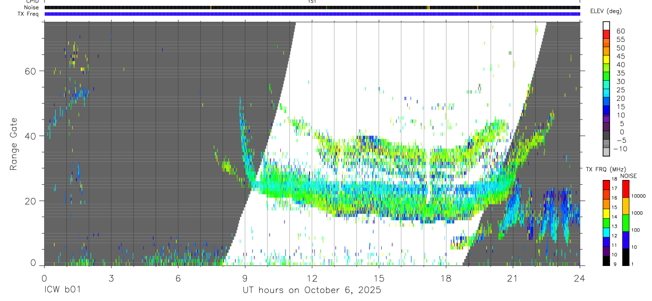
Task: Click the '55' elevation colorbar value
Action: point(621,39)
